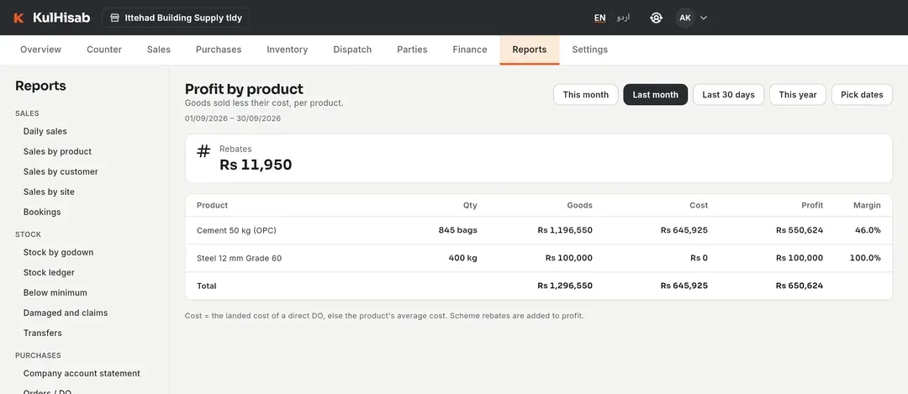Open the Finance tab
This screenshot has height=394, width=908.
(x=470, y=50)
